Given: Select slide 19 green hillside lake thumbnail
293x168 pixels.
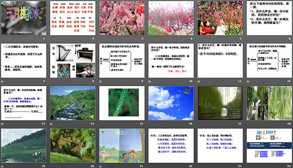Looking at the screenshot, I should pos(24,145).
